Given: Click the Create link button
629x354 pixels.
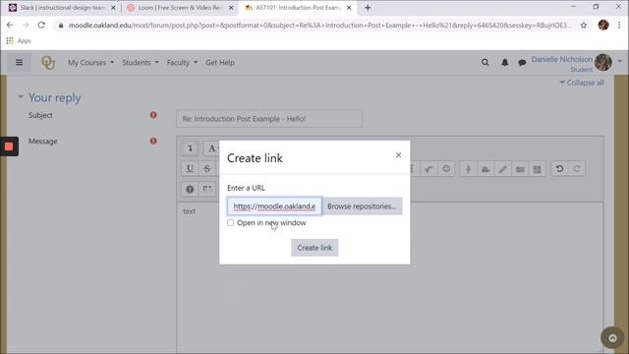Looking at the screenshot, I should point(314,248).
